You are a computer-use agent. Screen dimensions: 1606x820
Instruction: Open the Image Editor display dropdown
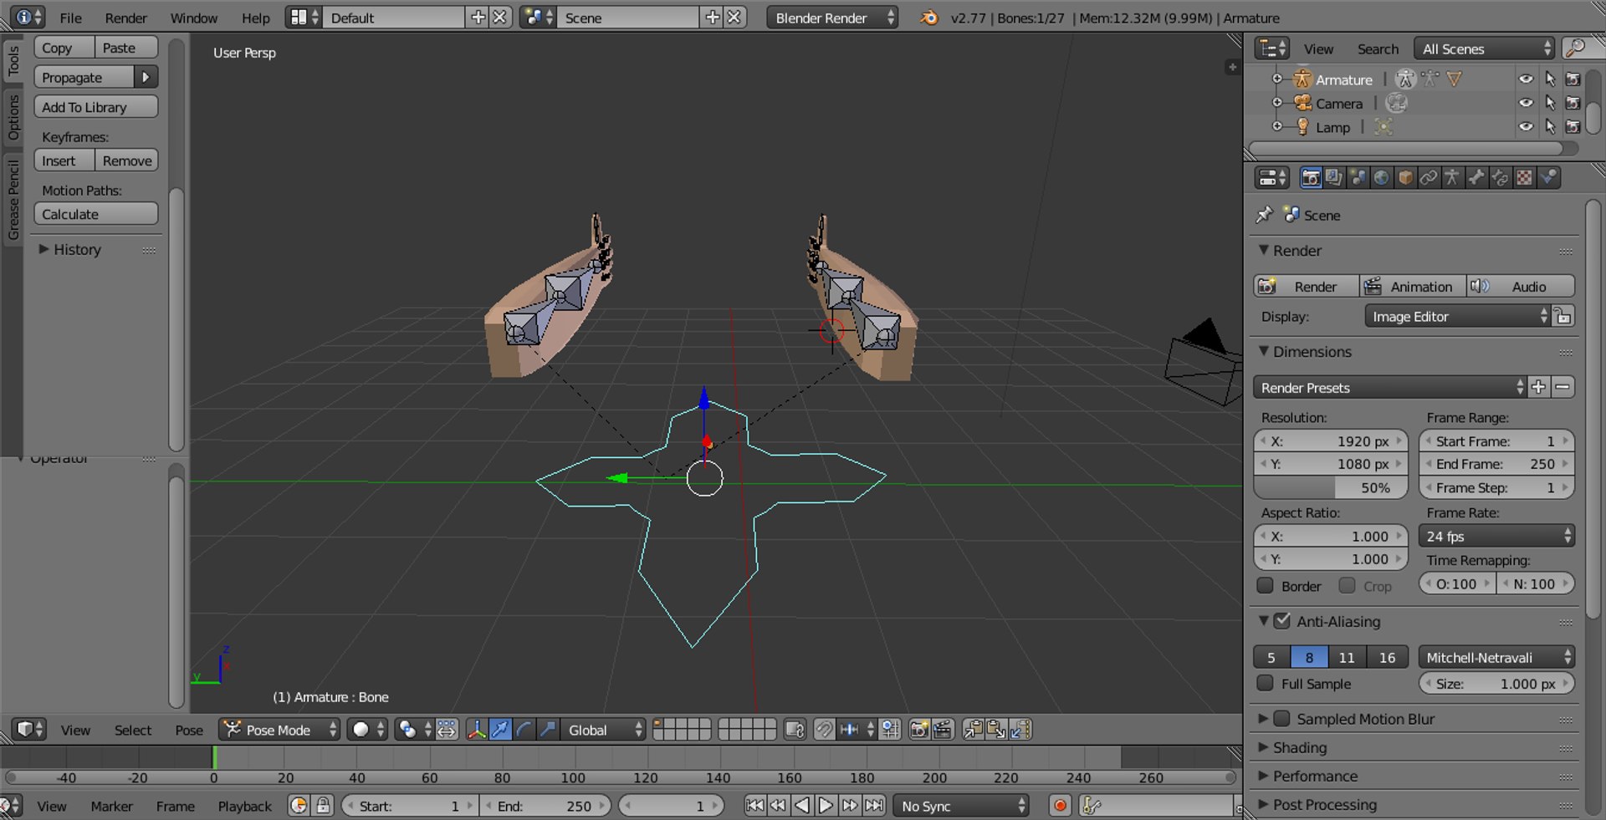(1458, 316)
